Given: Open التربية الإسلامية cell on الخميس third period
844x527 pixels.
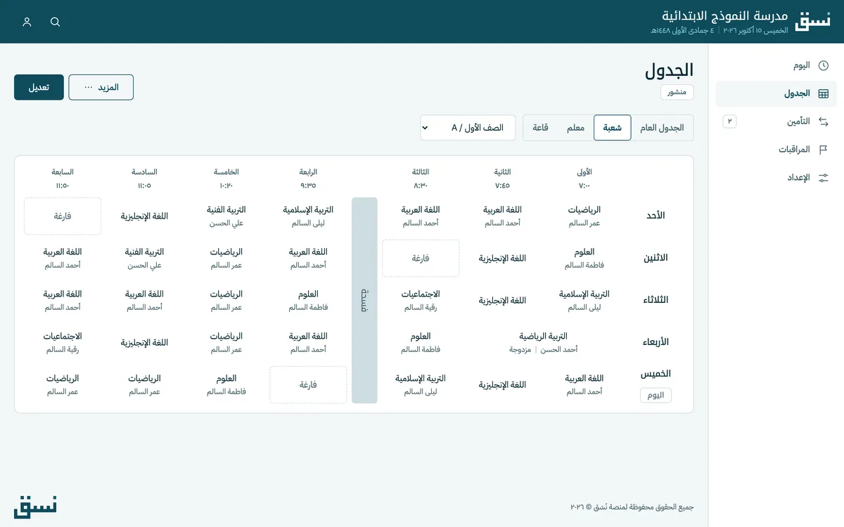Looking at the screenshot, I should click(x=421, y=384).
